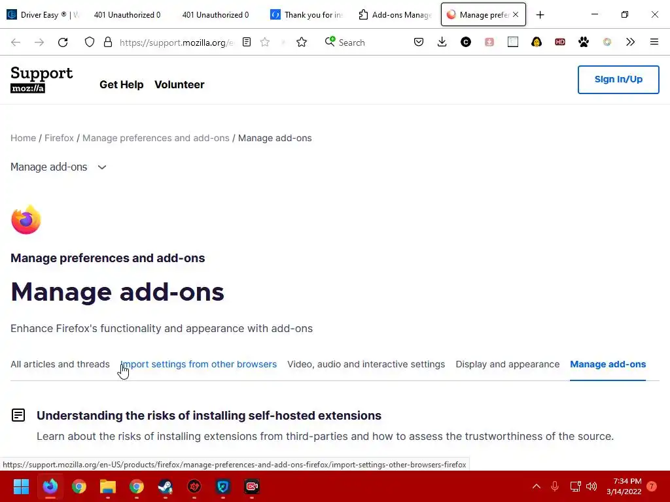This screenshot has height=502, width=670.
Task: Click the article document icon
Action: pyautogui.click(x=18, y=415)
